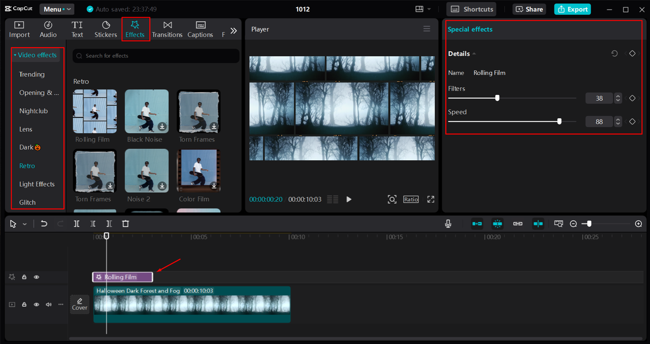This screenshot has height=344, width=650.
Task: Open the Transitions tab
Action: pyautogui.click(x=167, y=29)
